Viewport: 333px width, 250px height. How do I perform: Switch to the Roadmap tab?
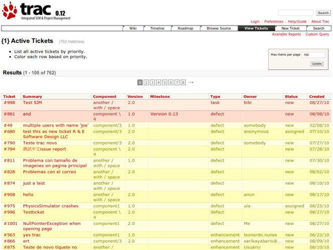185,29
